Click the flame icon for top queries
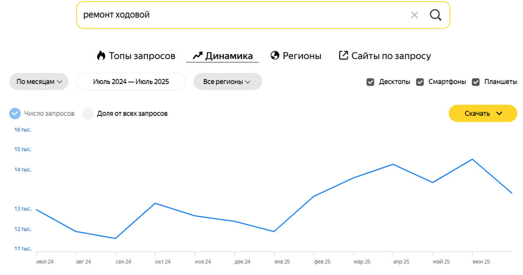This screenshot has width=523, height=275. coord(101,56)
